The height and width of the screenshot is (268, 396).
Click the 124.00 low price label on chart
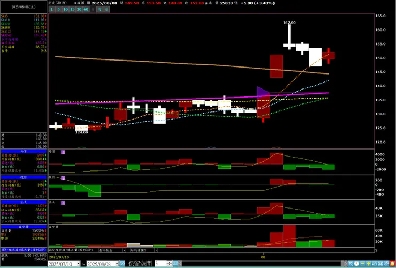(x=81, y=132)
